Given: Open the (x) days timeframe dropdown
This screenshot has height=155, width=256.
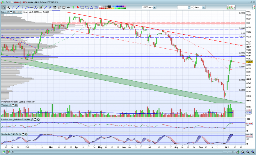Looking at the screenshot, I should (x=204, y=7).
